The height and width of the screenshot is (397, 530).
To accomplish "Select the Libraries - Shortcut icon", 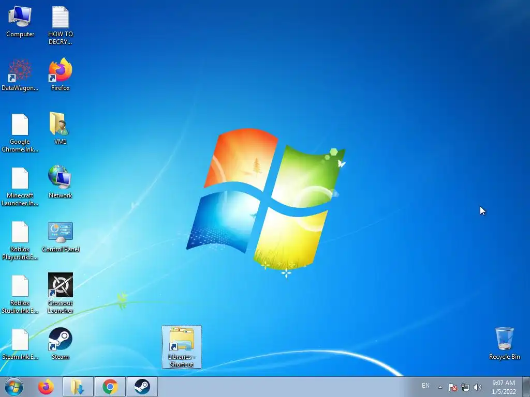I will (182, 347).
